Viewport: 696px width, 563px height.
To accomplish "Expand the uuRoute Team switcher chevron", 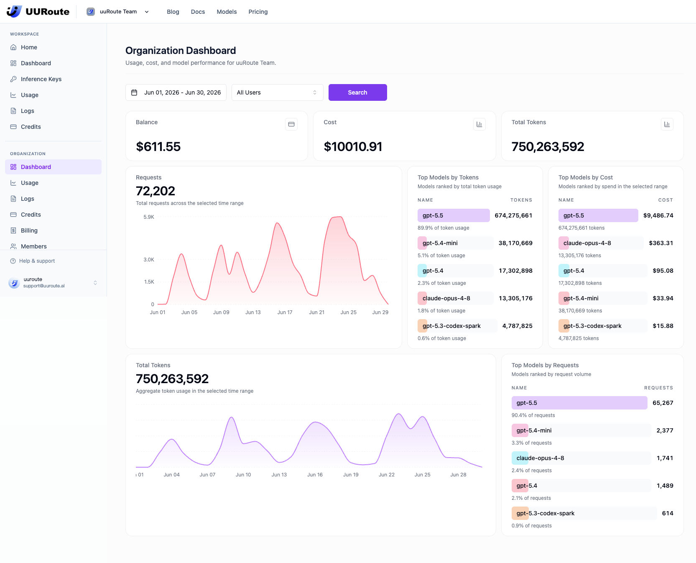I will coord(147,12).
